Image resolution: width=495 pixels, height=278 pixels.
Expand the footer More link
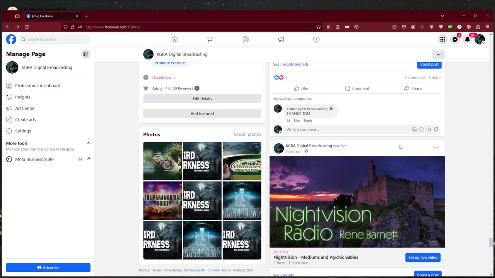pyautogui.click(x=226, y=270)
